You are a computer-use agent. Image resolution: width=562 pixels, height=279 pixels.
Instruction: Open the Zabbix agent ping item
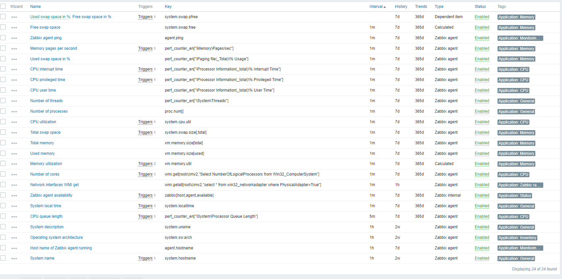point(46,38)
